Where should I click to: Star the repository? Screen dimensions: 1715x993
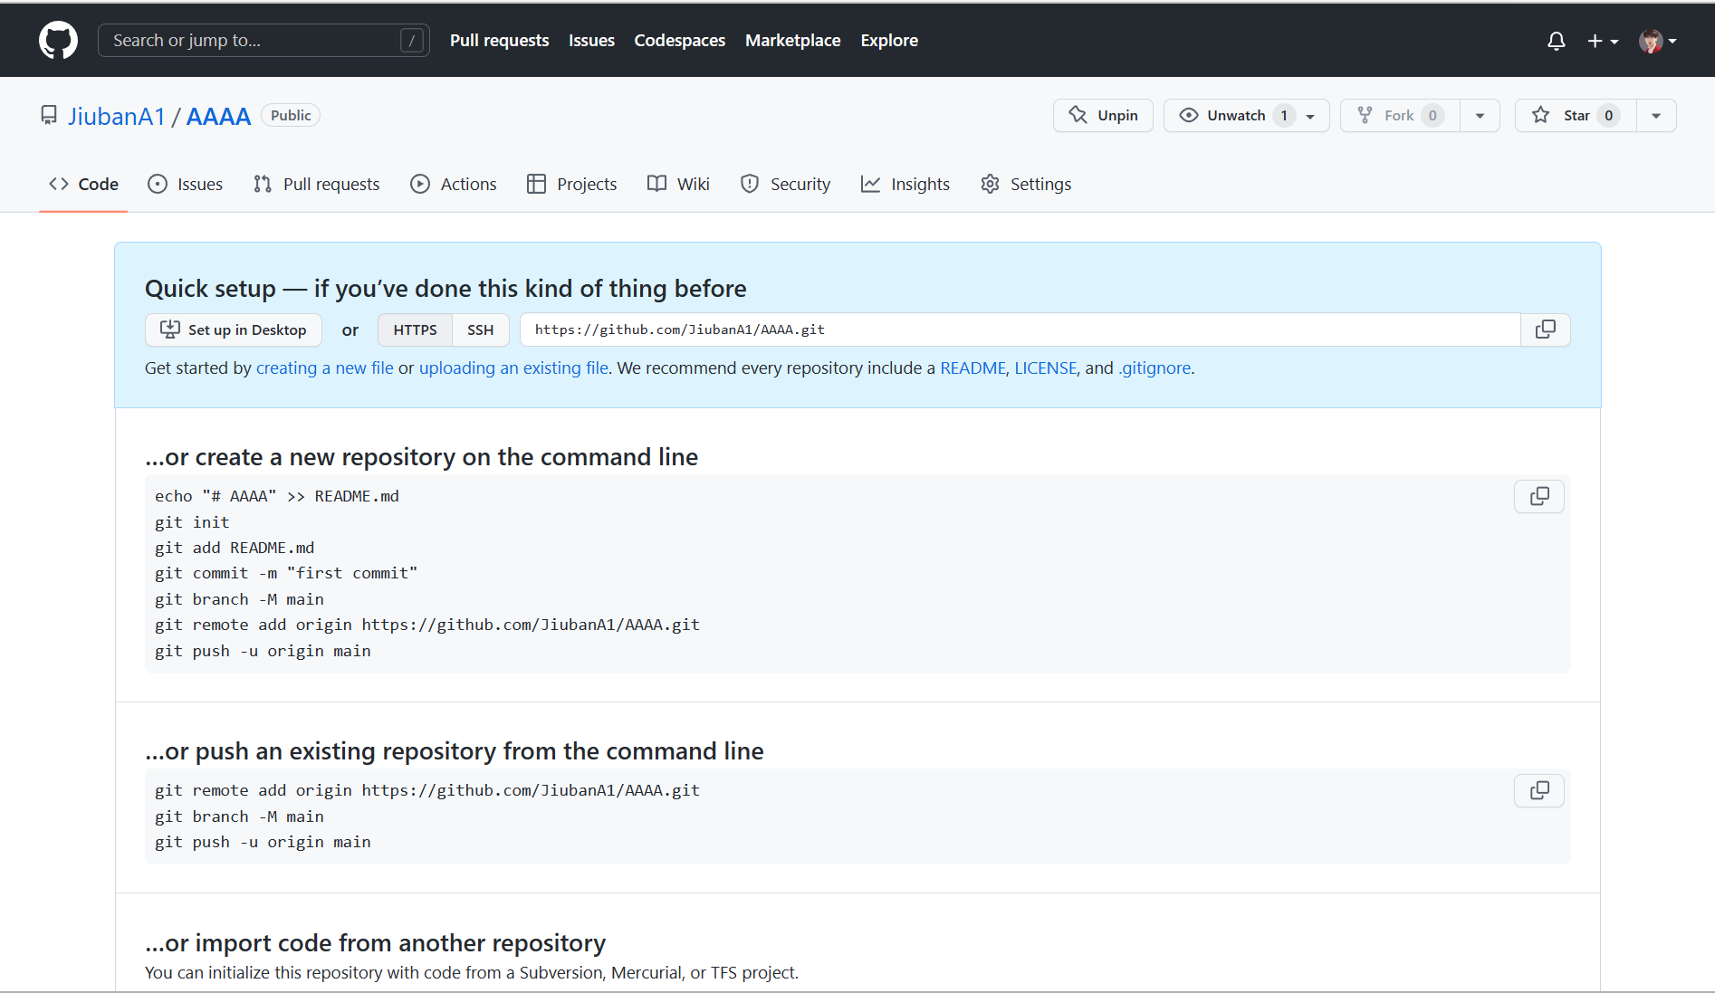click(x=1576, y=115)
